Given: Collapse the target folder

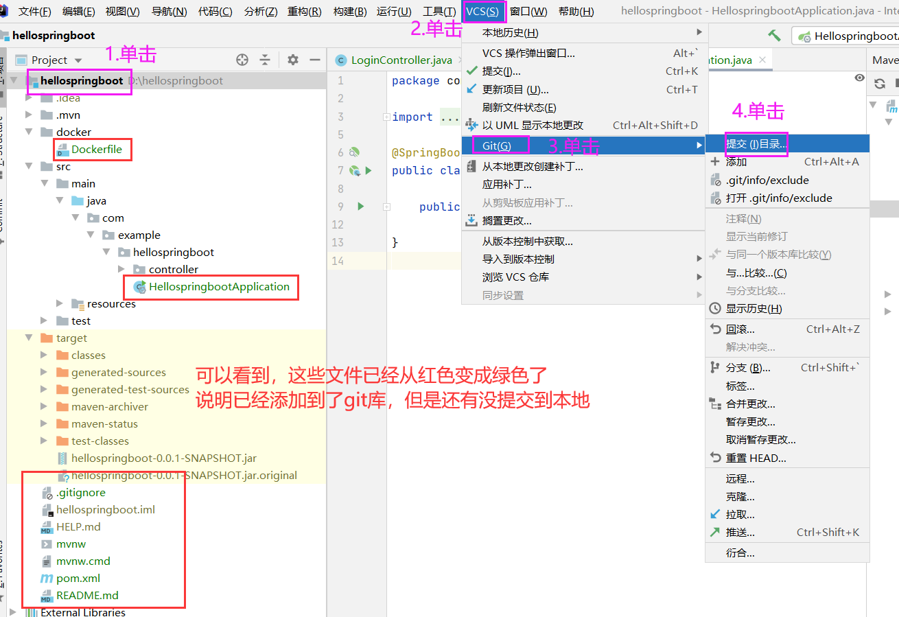Looking at the screenshot, I should tap(29, 338).
